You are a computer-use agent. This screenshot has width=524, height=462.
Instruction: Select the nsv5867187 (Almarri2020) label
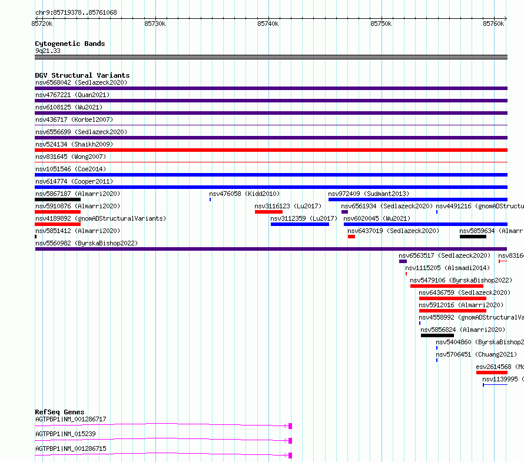pos(78,194)
